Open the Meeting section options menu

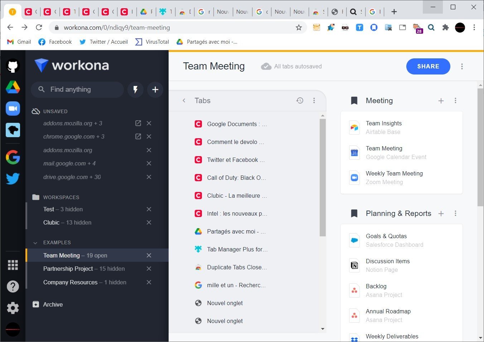click(455, 101)
